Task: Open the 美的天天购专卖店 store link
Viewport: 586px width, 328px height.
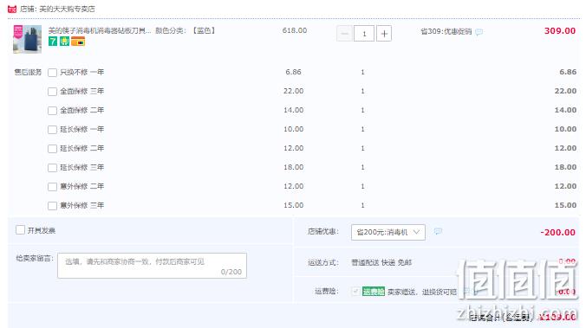Action: [x=67, y=9]
